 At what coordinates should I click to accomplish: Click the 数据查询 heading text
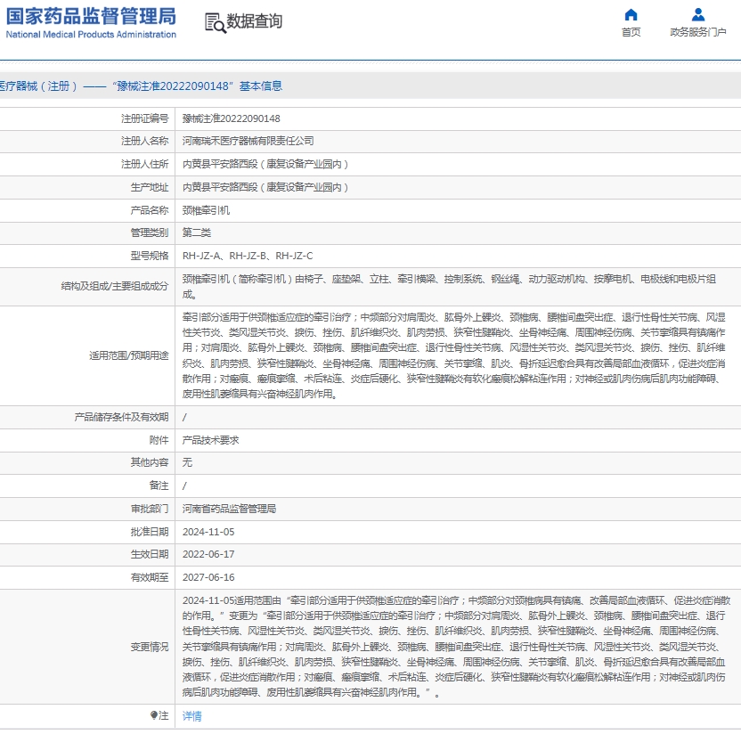(x=254, y=21)
